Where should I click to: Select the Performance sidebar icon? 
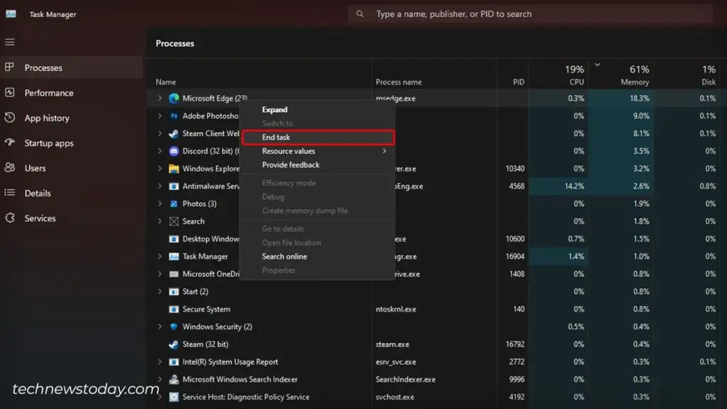pos(9,92)
